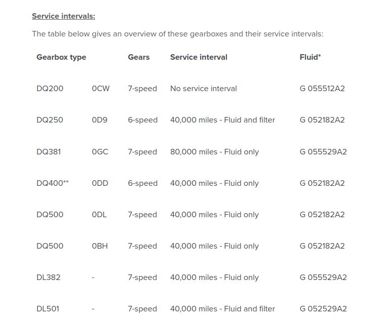Click the 0D9 gearbox code

(x=100, y=120)
